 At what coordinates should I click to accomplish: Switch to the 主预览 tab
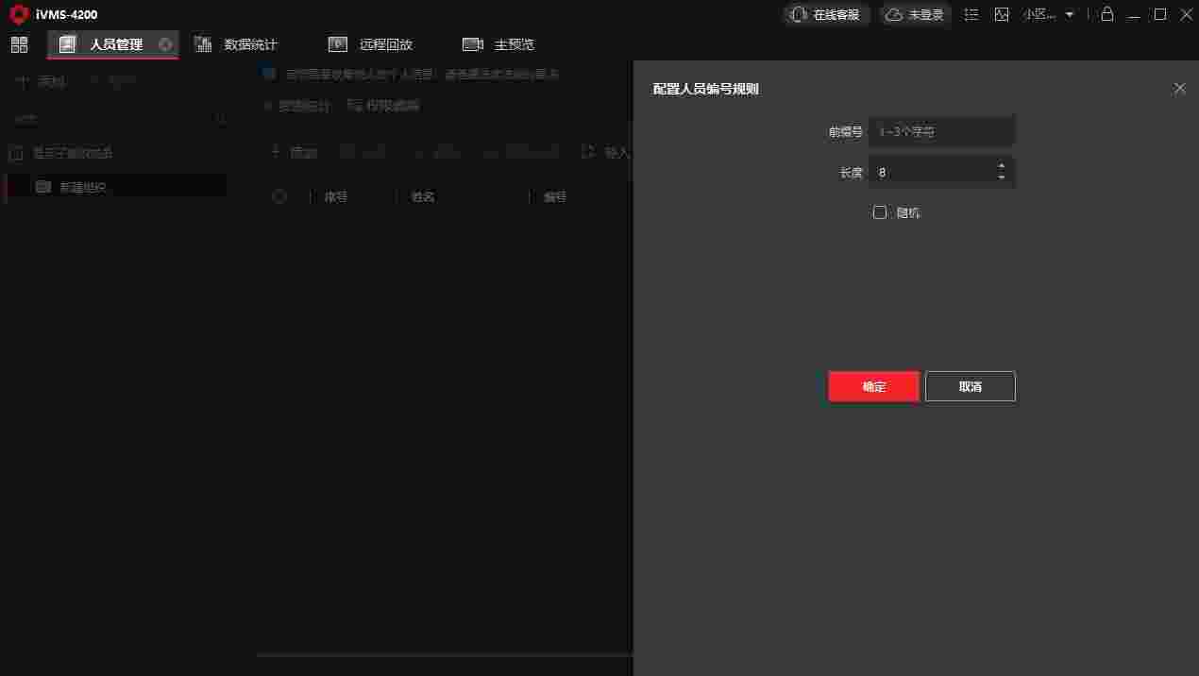499,44
